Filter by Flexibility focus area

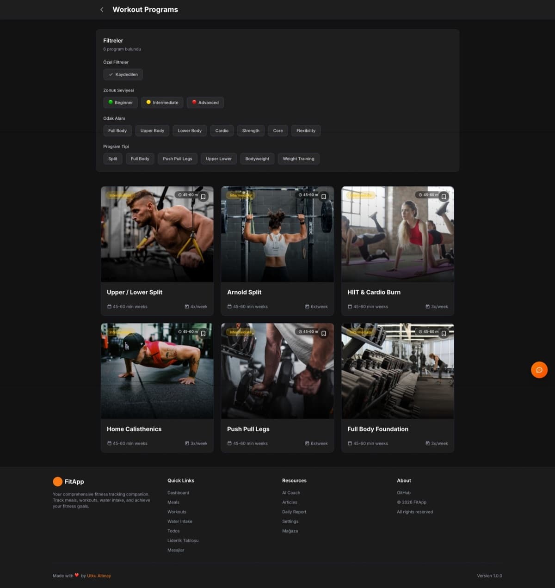point(306,131)
